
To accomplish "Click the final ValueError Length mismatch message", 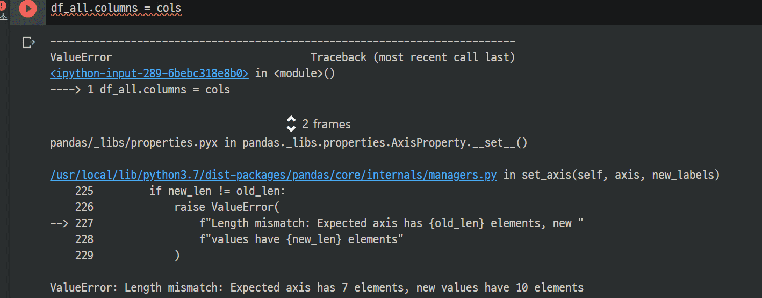I will (x=317, y=288).
